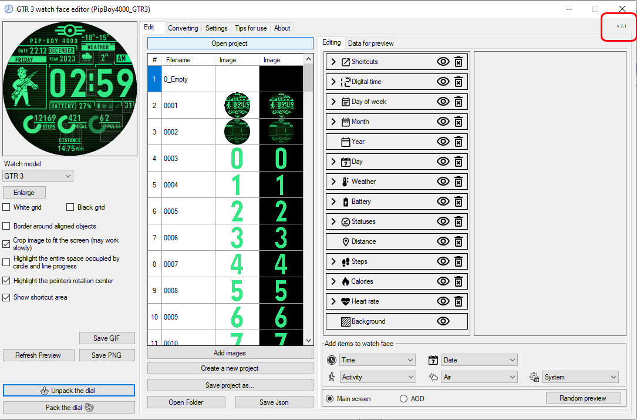Click the Save GIF button
Screen dimensions: 637x420
(x=107, y=338)
